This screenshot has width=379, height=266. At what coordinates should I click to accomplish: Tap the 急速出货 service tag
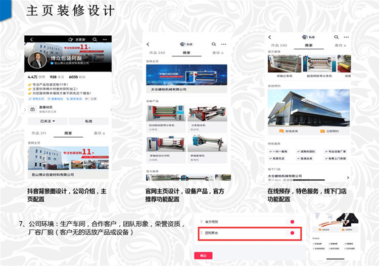click(305, 159)
